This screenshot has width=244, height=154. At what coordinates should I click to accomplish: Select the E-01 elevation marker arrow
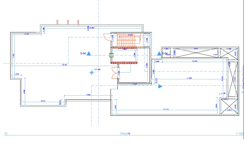coord(160,87)
